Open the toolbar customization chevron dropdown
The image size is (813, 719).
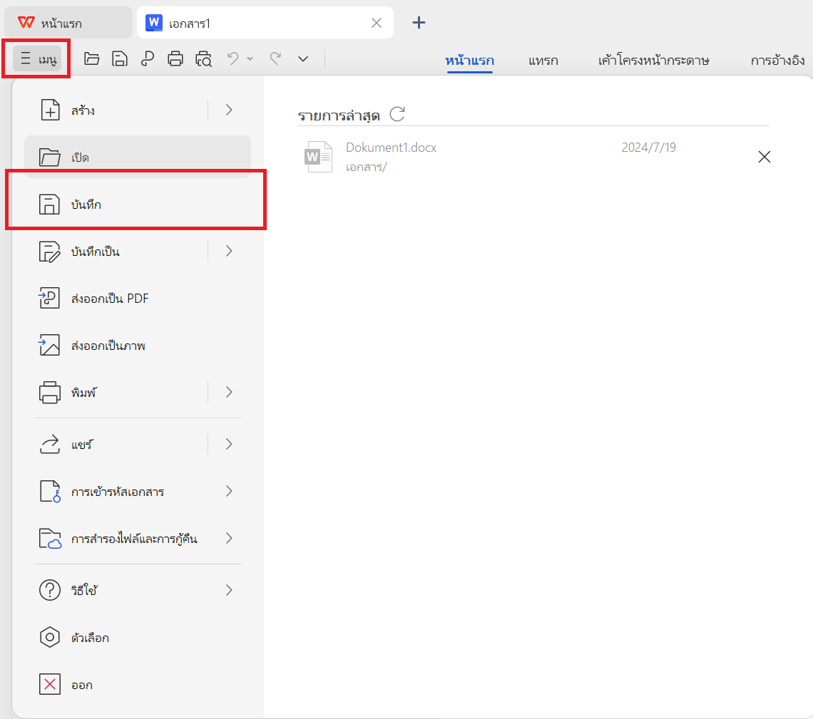(x=302, y=58)
